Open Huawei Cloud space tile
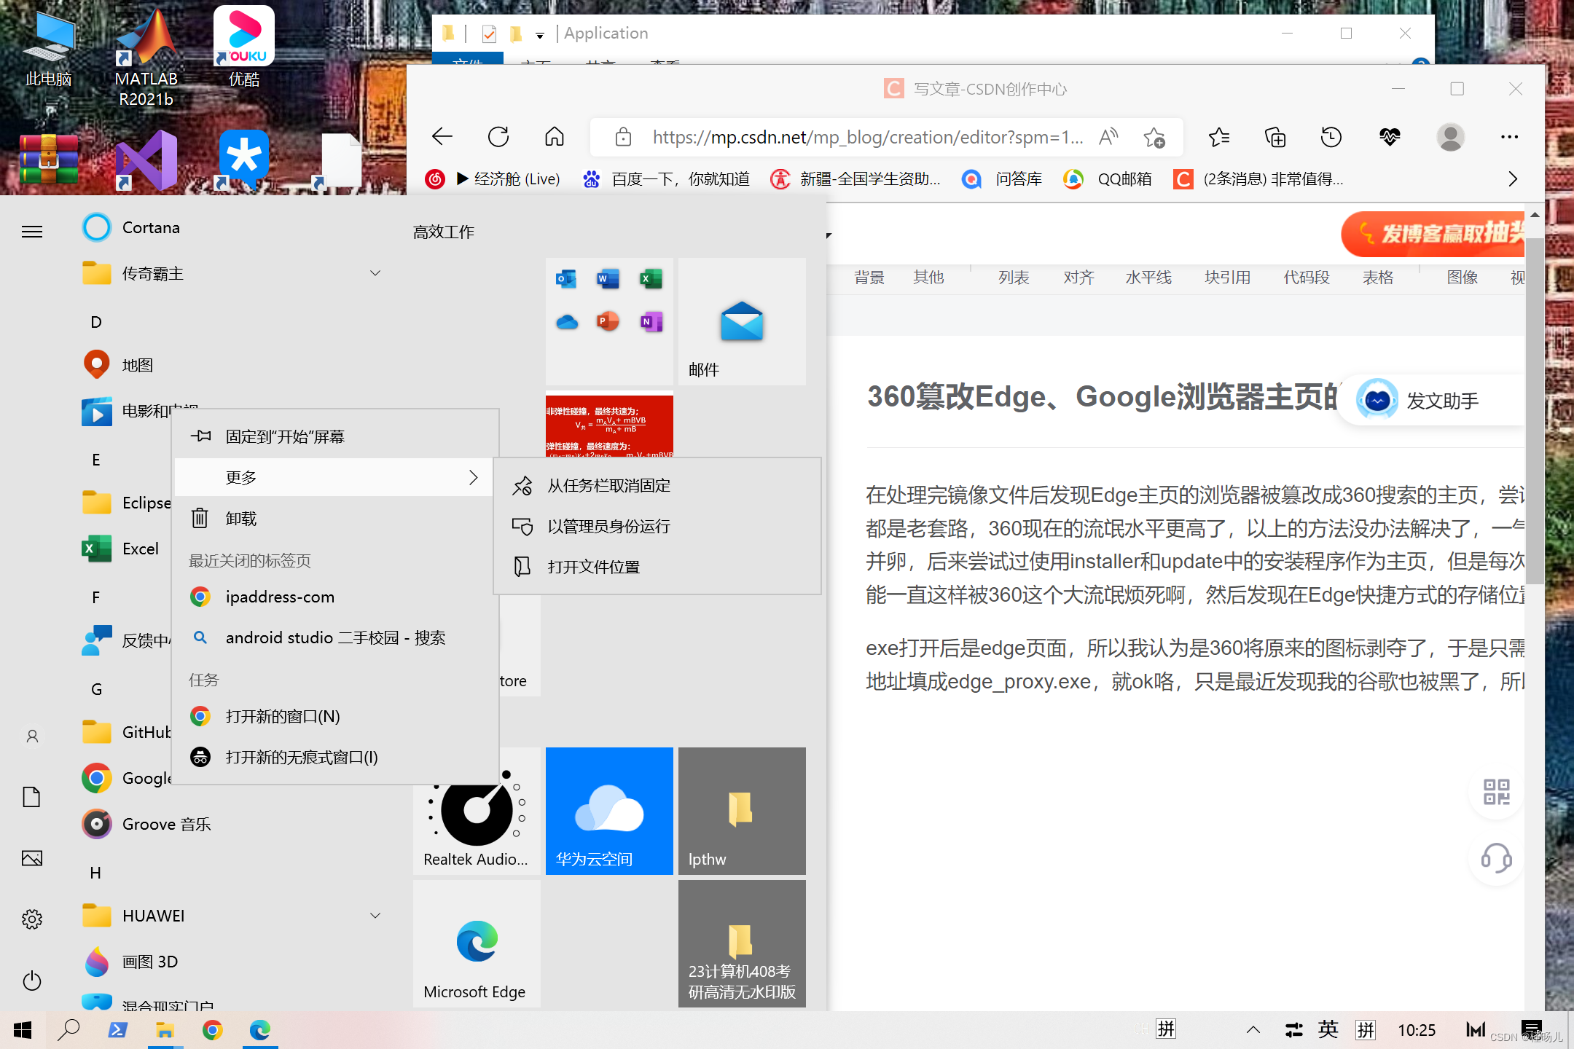Viewport: 1574px width, 1049px height. (x=609, y=811)
